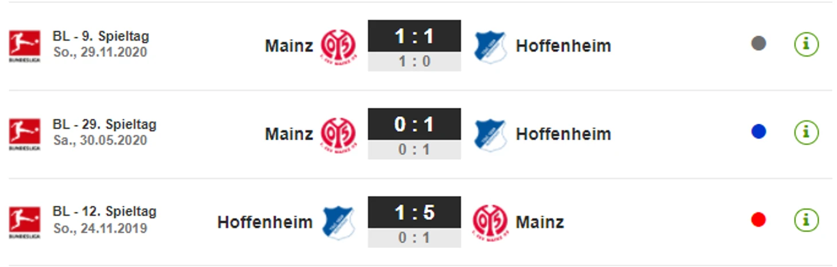Image resolution: width=837 pixels, height=267 pixels.
Task: Click the gray draw indicator dot
Action: (758, 44)
